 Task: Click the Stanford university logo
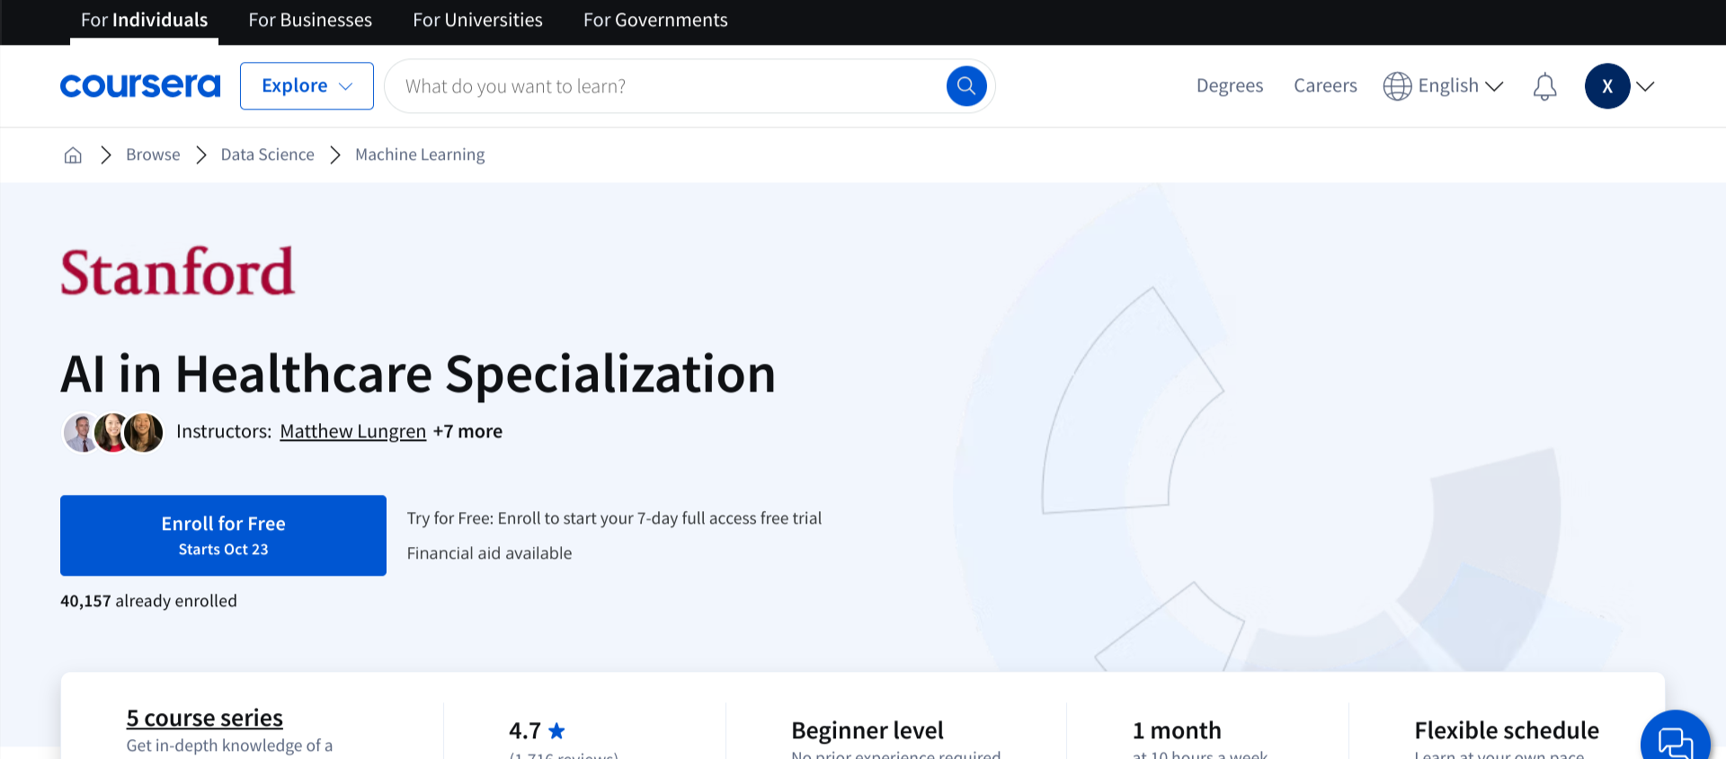(177, 272)
